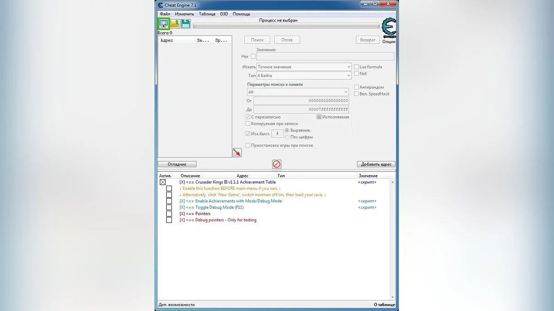
Task: Click the red no-entry clear list icon
Action: click(x=277, y=164)
